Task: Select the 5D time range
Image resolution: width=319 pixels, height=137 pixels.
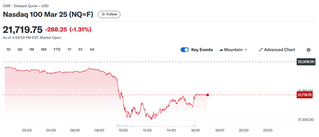Action: tap(20, 49)
